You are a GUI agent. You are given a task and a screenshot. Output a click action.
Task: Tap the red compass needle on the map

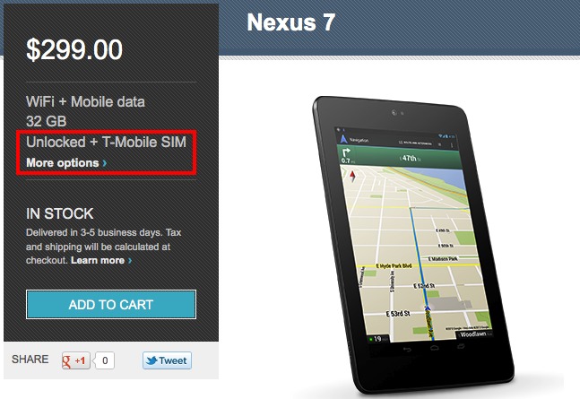352,176
